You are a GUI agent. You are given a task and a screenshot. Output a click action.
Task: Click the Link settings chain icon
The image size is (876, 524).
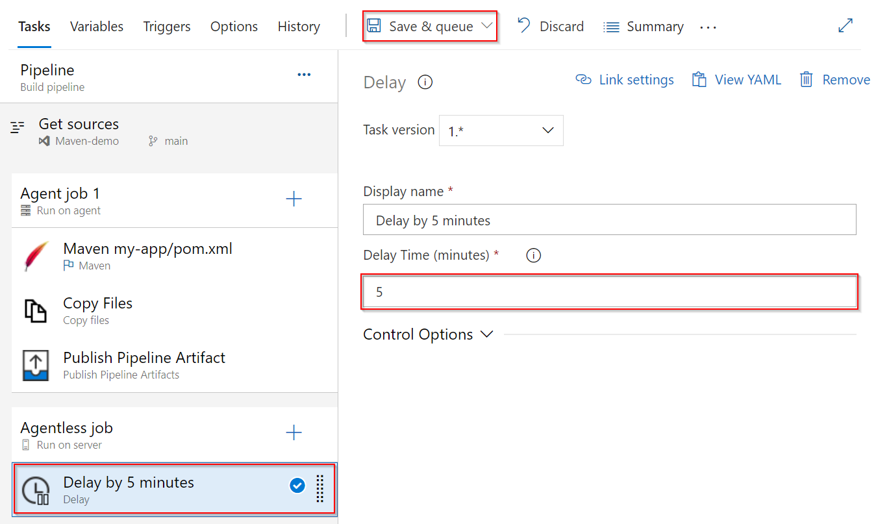click(x=584, y=80)
